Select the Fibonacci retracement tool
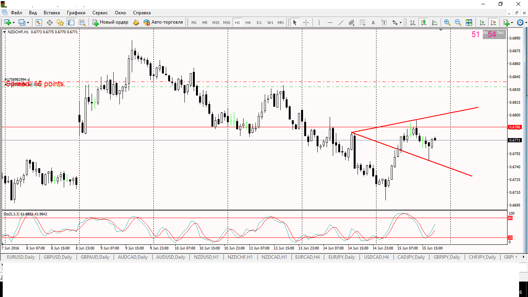 pyautogui.click(x=362, y=22)
